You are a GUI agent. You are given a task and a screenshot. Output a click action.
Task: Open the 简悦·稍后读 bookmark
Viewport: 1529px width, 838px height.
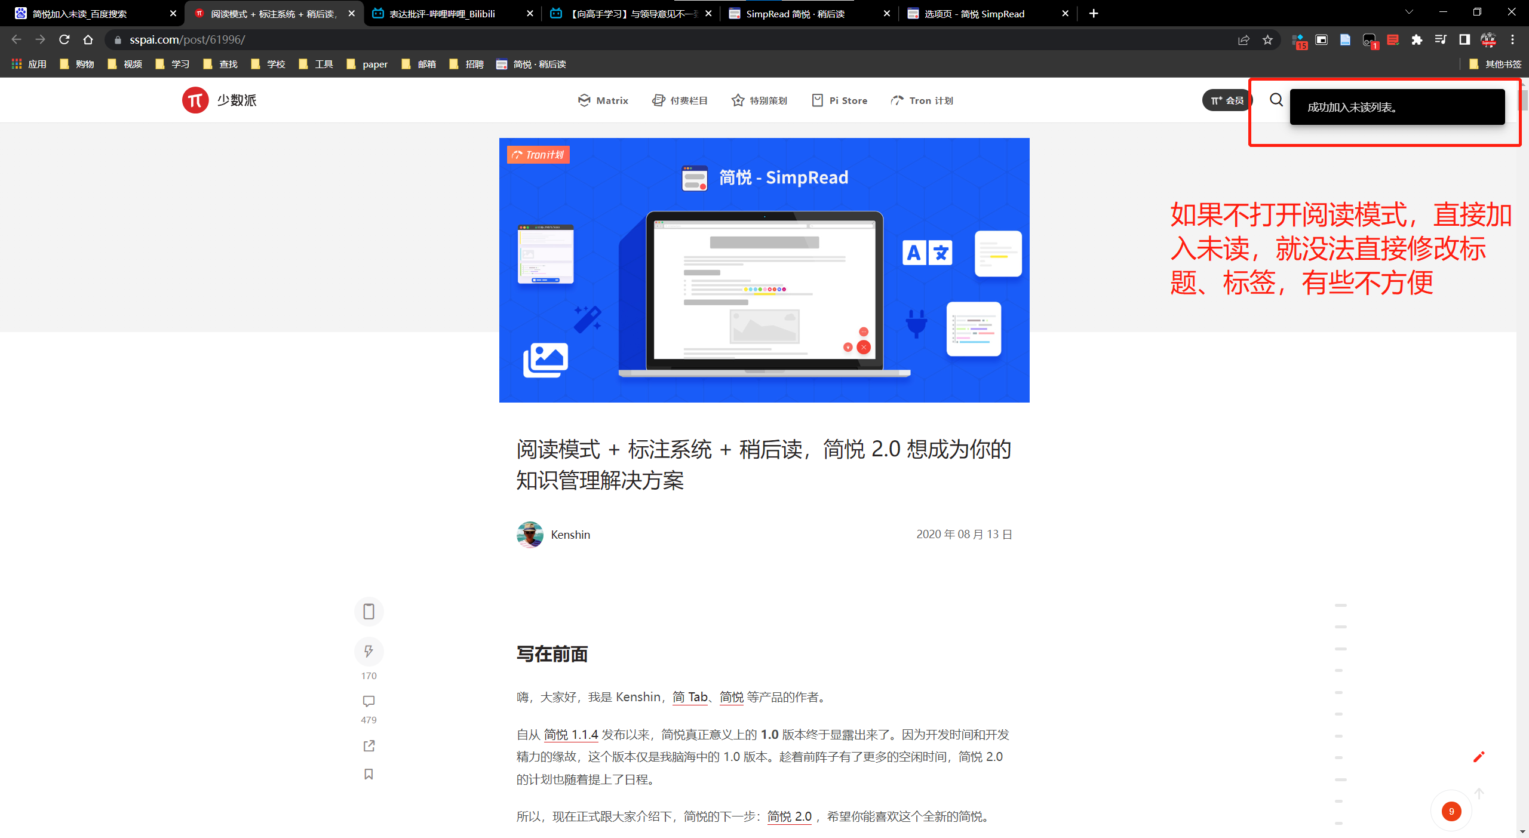(x=531, y=64)
